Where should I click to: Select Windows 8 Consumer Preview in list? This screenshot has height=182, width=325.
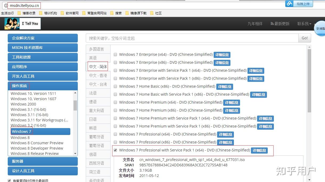37,143
